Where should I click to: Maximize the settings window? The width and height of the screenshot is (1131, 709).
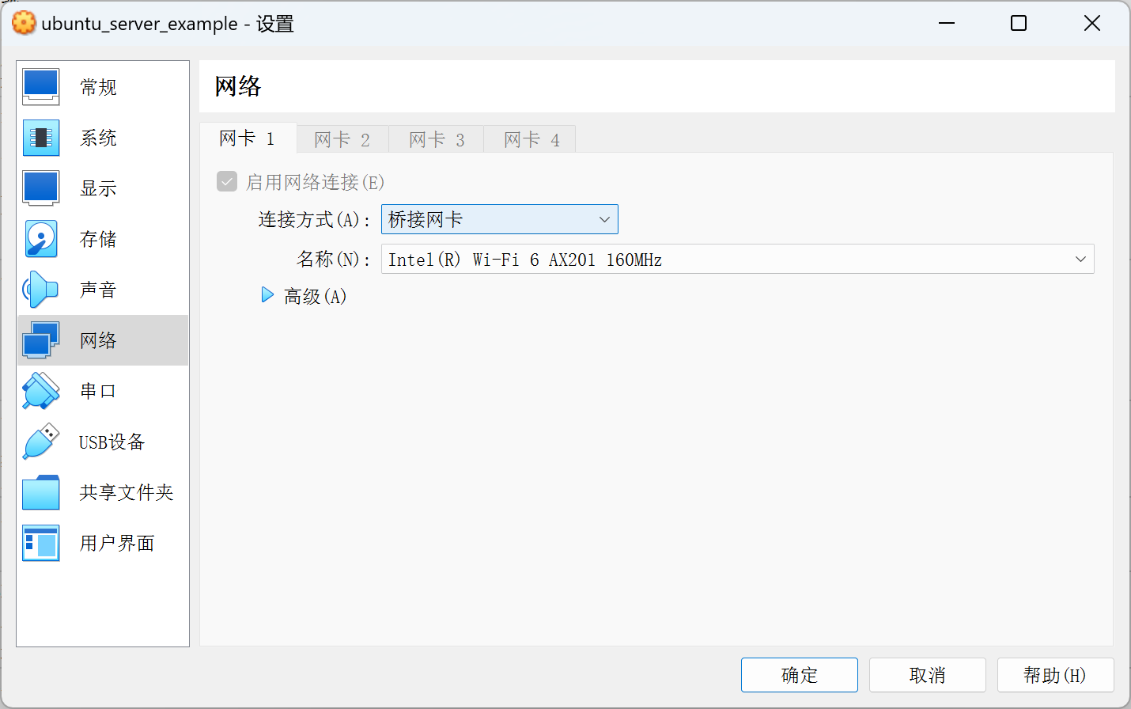[x=1019, y=24]
